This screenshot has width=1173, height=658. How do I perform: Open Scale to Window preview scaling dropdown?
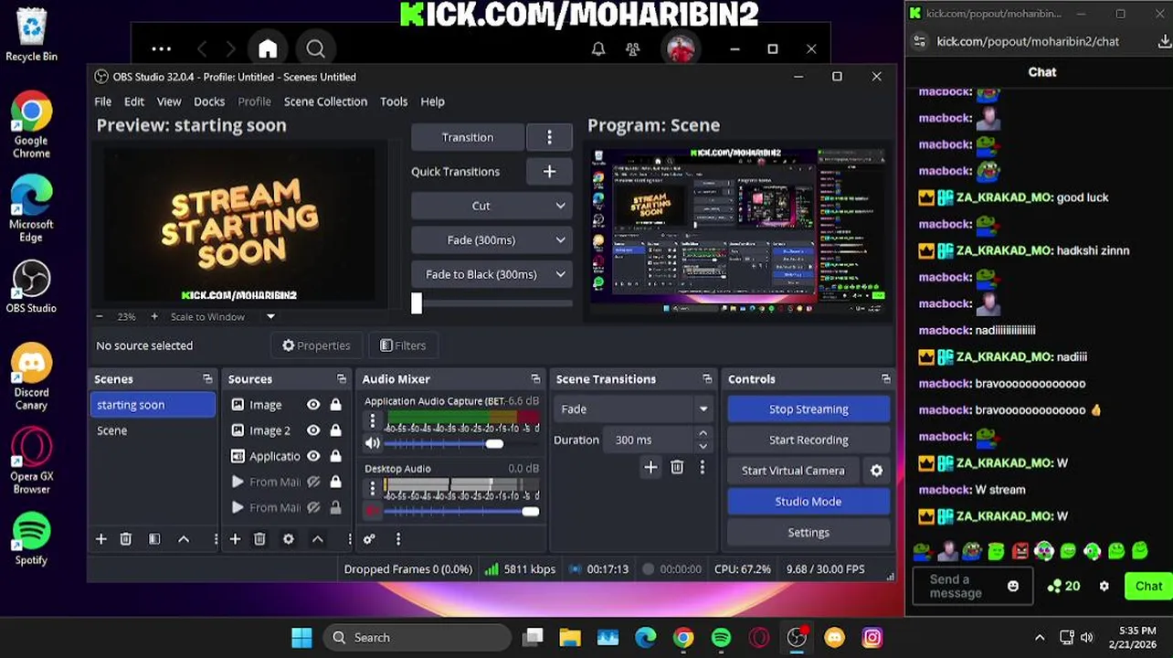pyautogui.click(x=223, y=317)
